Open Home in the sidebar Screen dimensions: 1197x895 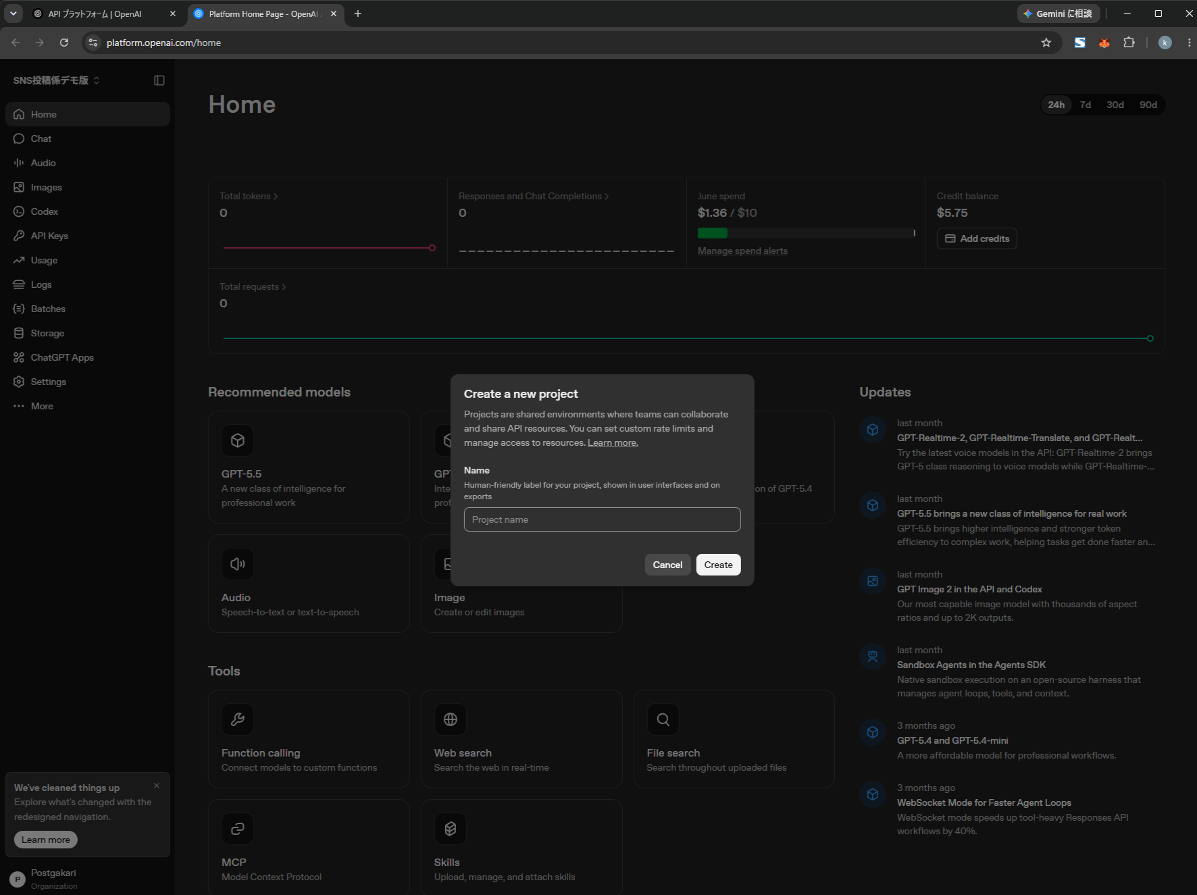[87, 114]
